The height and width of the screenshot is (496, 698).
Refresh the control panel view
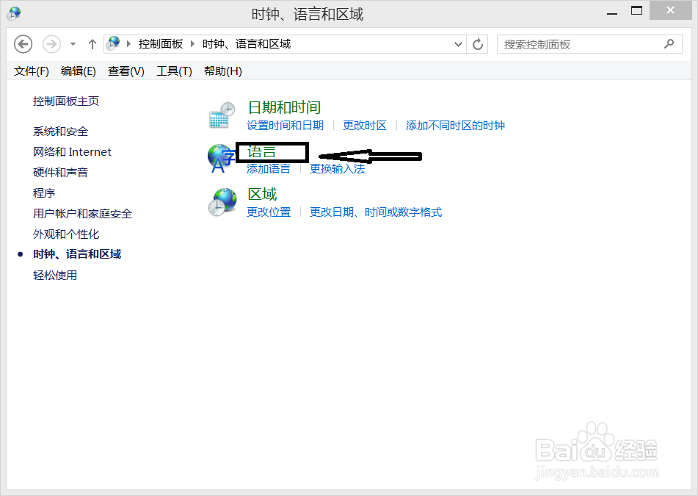tap(478, 44)
